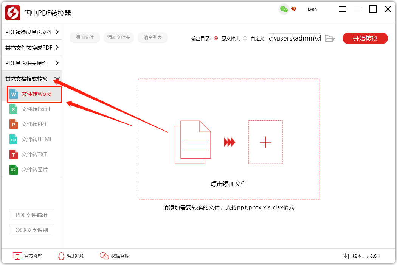Click the document pages icon in drop area

point(193,142)
